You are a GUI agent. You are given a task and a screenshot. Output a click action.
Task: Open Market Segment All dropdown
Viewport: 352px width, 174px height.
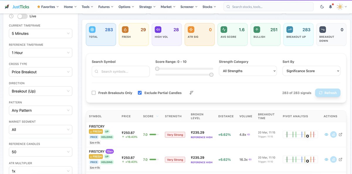coord(40,129)
